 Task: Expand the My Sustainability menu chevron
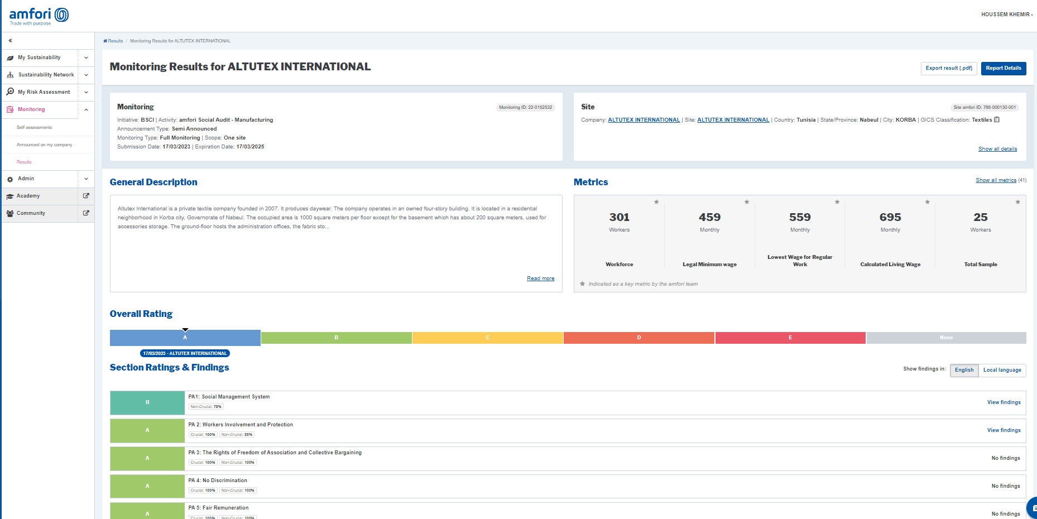click(x=86, y=58)
